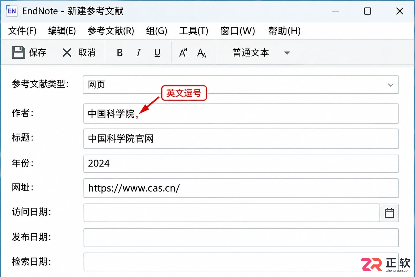Open the 窗口(W) menu
Image resolution: width=415 pixels, height=277 pixels.
[x=238, y=31]
